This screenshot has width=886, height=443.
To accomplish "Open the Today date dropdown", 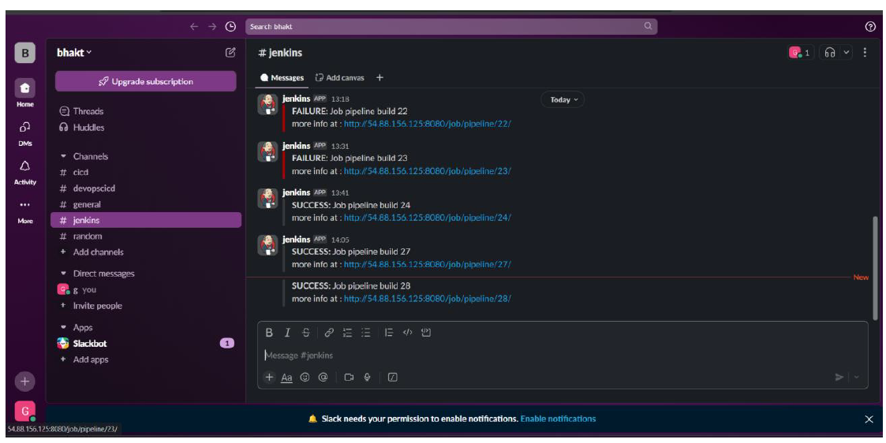I will pos(563,100).
